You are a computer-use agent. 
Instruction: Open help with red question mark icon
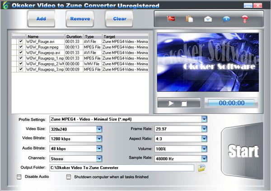pyautogui.click(x=245, y=19)
